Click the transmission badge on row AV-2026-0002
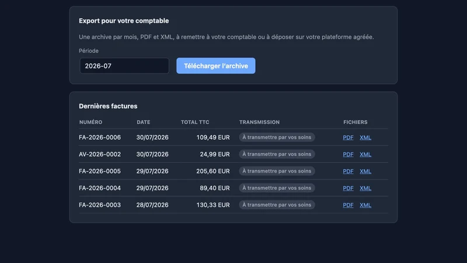 (x=277, y=154)
